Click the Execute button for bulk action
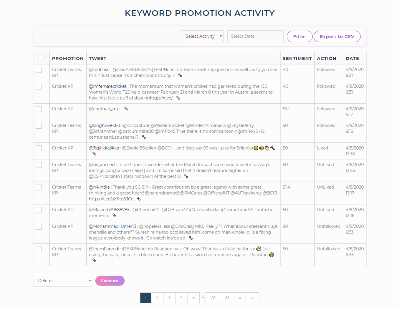Screen dimensions: 399x310 (110, 281)
